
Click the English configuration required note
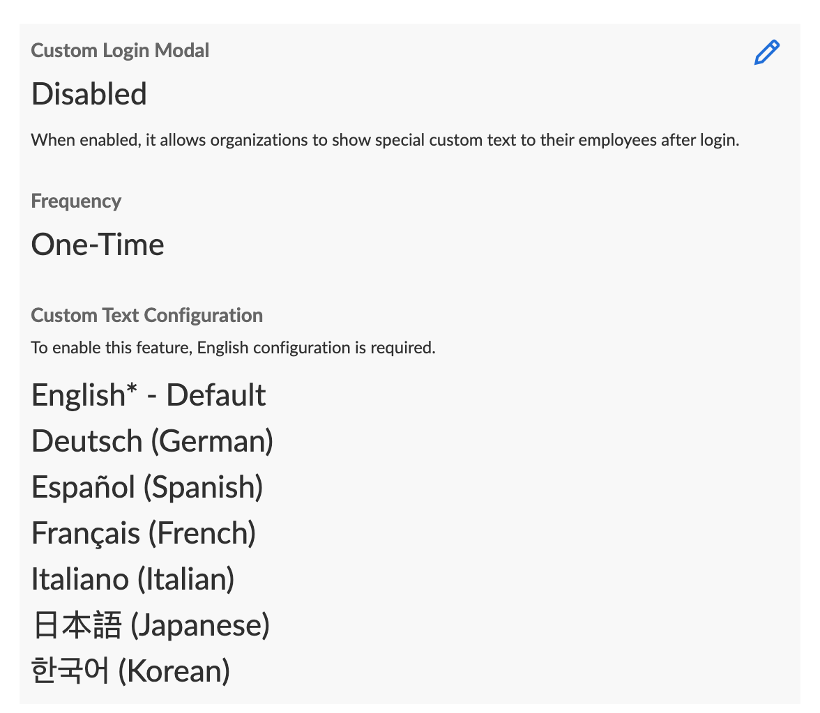[233, 347]
